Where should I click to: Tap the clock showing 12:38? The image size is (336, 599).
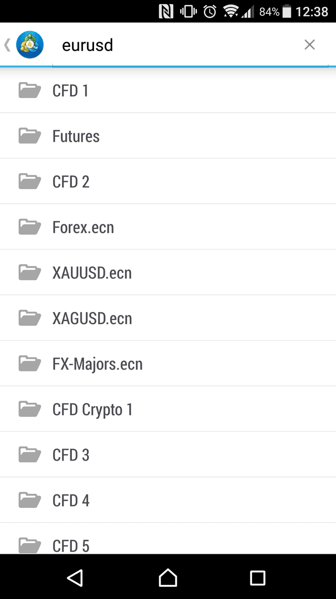tap(312, 11)
